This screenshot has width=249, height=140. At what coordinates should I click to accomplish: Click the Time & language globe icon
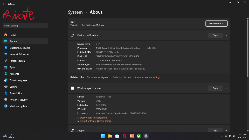click(6, 80)
